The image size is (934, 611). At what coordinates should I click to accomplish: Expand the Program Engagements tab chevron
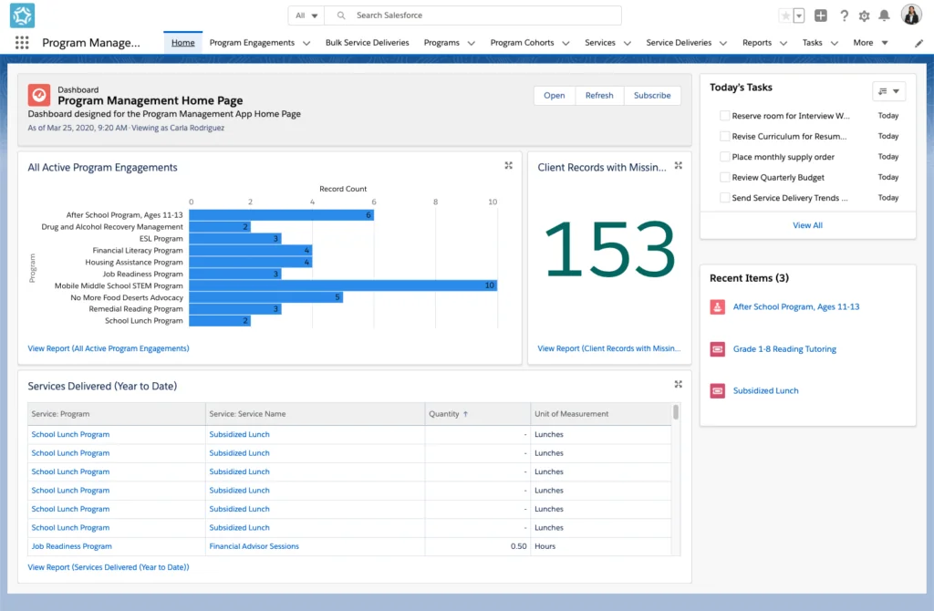tap(306, 43)
